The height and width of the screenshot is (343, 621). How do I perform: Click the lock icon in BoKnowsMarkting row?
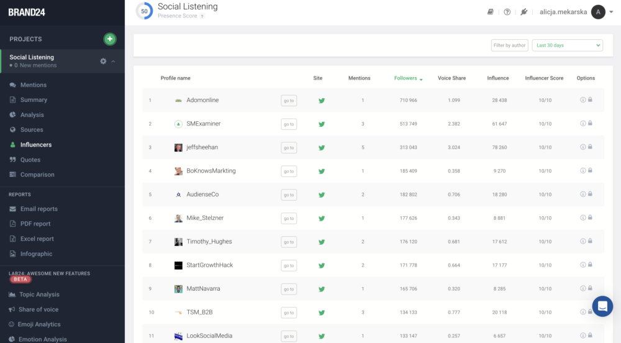(590, 170)
